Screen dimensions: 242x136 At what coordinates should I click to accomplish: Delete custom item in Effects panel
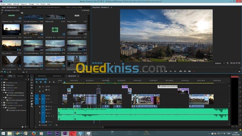[x=26, y=127]
